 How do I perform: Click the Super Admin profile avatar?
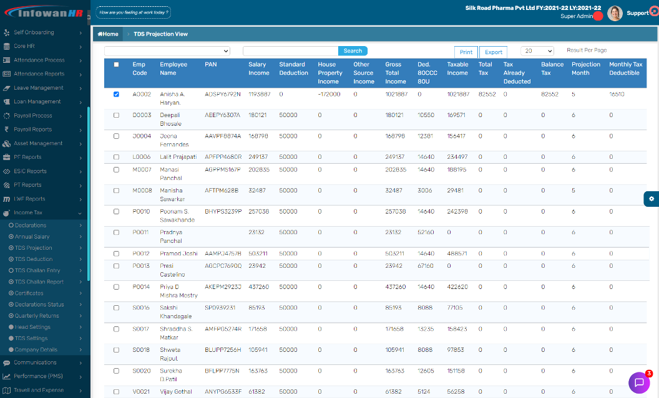[615, 14]
